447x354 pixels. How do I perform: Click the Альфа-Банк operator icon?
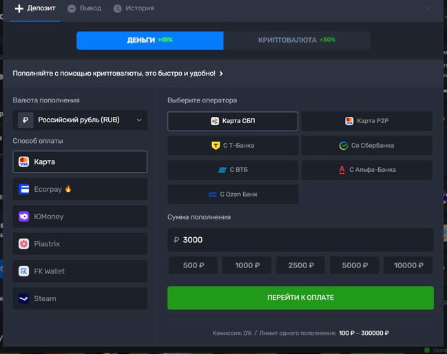click(x=342, y=170)
